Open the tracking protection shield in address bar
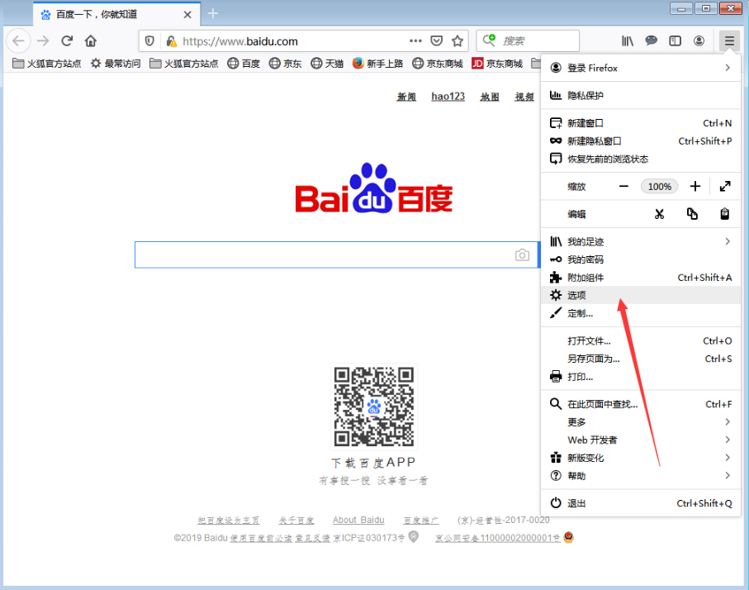 [149, 40]
